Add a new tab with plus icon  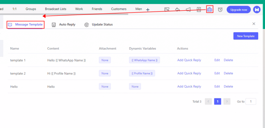click(x=148, y=10)
